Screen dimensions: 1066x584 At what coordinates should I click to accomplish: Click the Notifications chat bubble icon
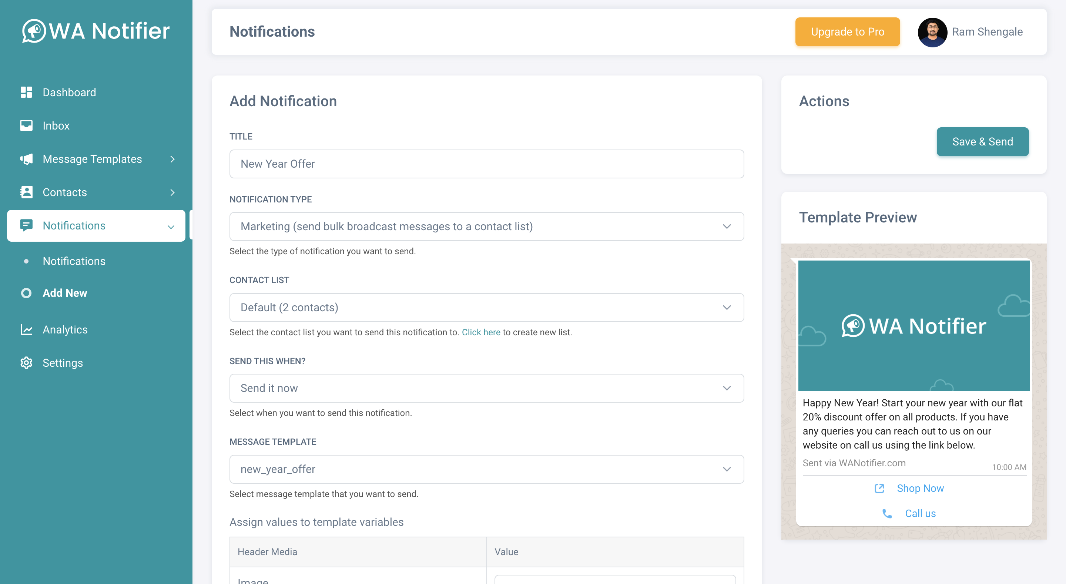tap(26, 225)
